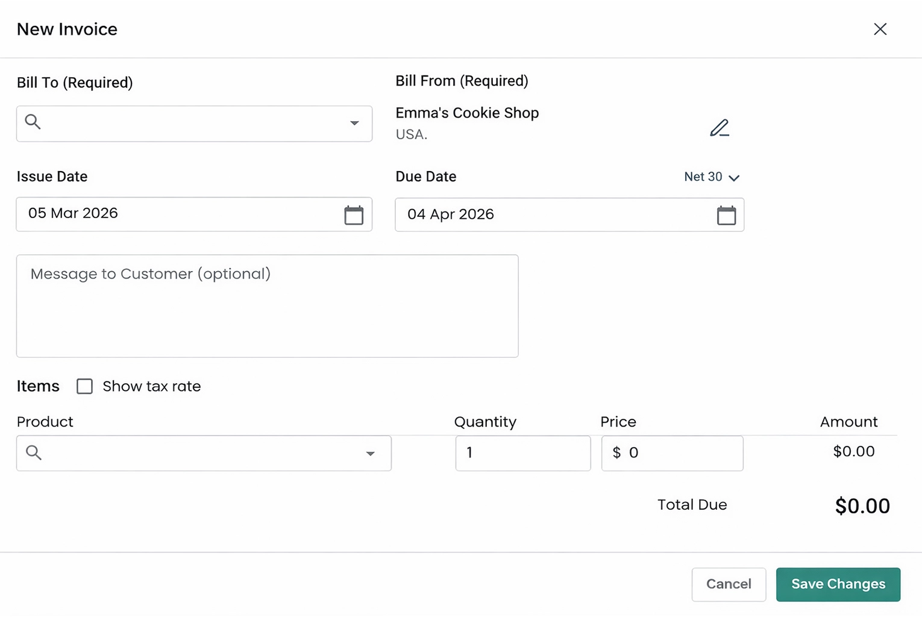The height and width of the screenshot is (617, 922).
Task: Close the New Invoice dialog
Action: pyautogui.click(x=880, y=29)
